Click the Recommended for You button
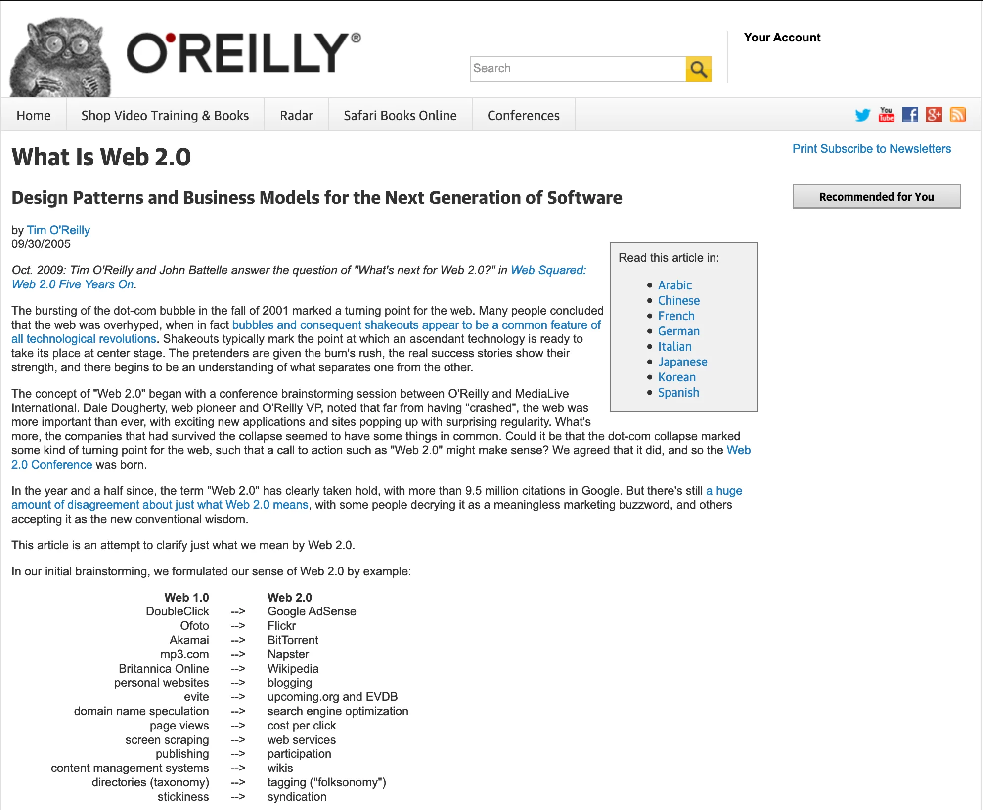 click(x=876, y=197)
